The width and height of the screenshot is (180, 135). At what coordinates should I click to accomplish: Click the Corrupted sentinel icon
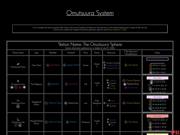(66, 84)
